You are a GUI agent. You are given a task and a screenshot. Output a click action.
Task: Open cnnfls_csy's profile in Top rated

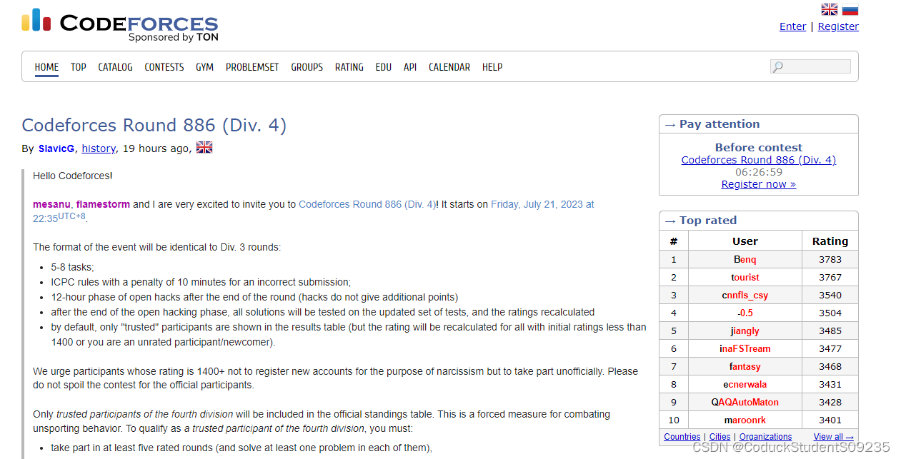coord(745,296)
